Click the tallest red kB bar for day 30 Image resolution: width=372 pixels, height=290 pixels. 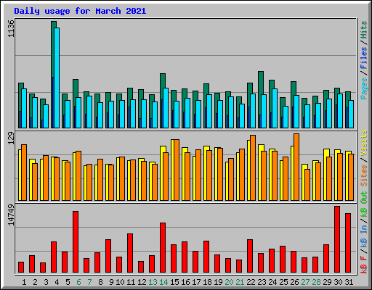(337, 239)
